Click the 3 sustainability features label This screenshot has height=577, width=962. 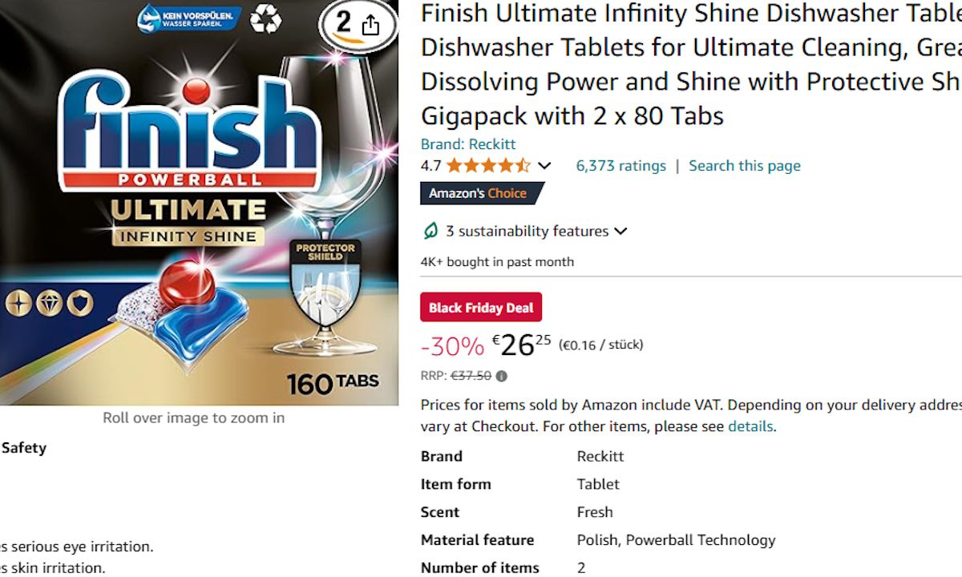point(527,232)
